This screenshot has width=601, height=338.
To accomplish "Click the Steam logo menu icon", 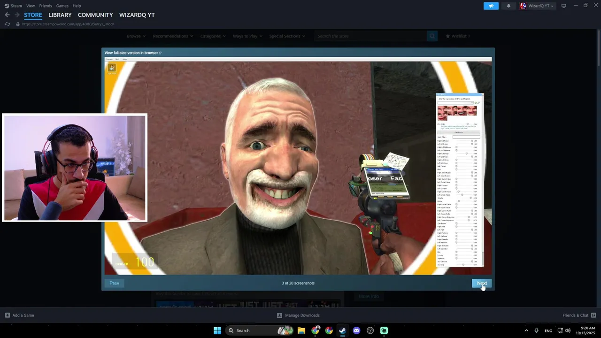I will [7, 6].
